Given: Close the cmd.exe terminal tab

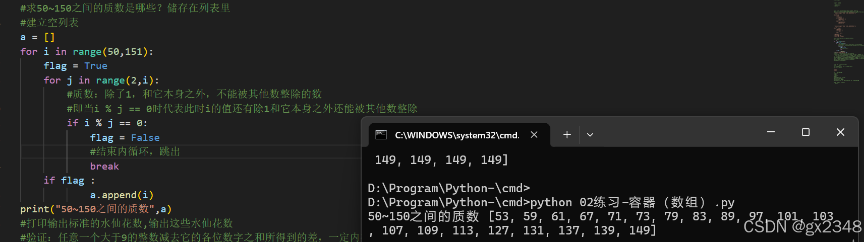Looking at the screenshot, I should [534, 135].
